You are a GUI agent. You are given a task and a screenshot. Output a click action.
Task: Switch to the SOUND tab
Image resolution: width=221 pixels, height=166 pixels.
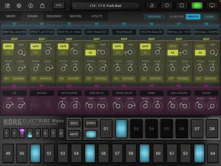pyautogui.click(x=32, y=16)
